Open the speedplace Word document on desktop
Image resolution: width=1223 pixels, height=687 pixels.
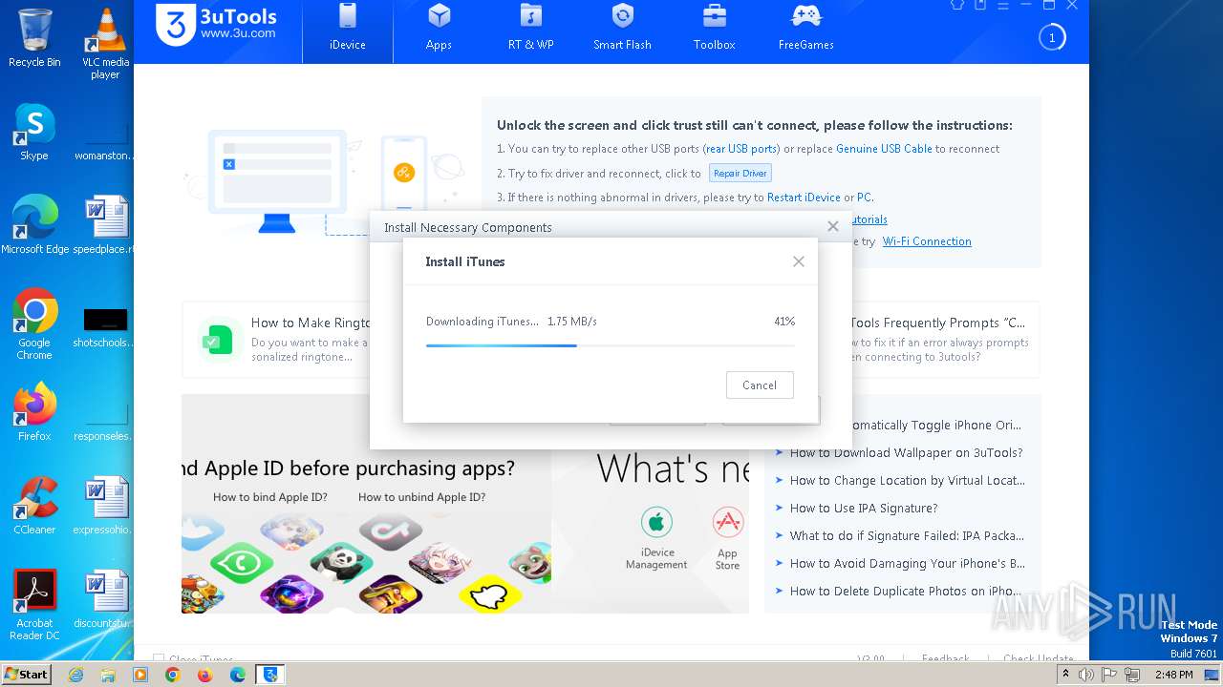(105, 225)
